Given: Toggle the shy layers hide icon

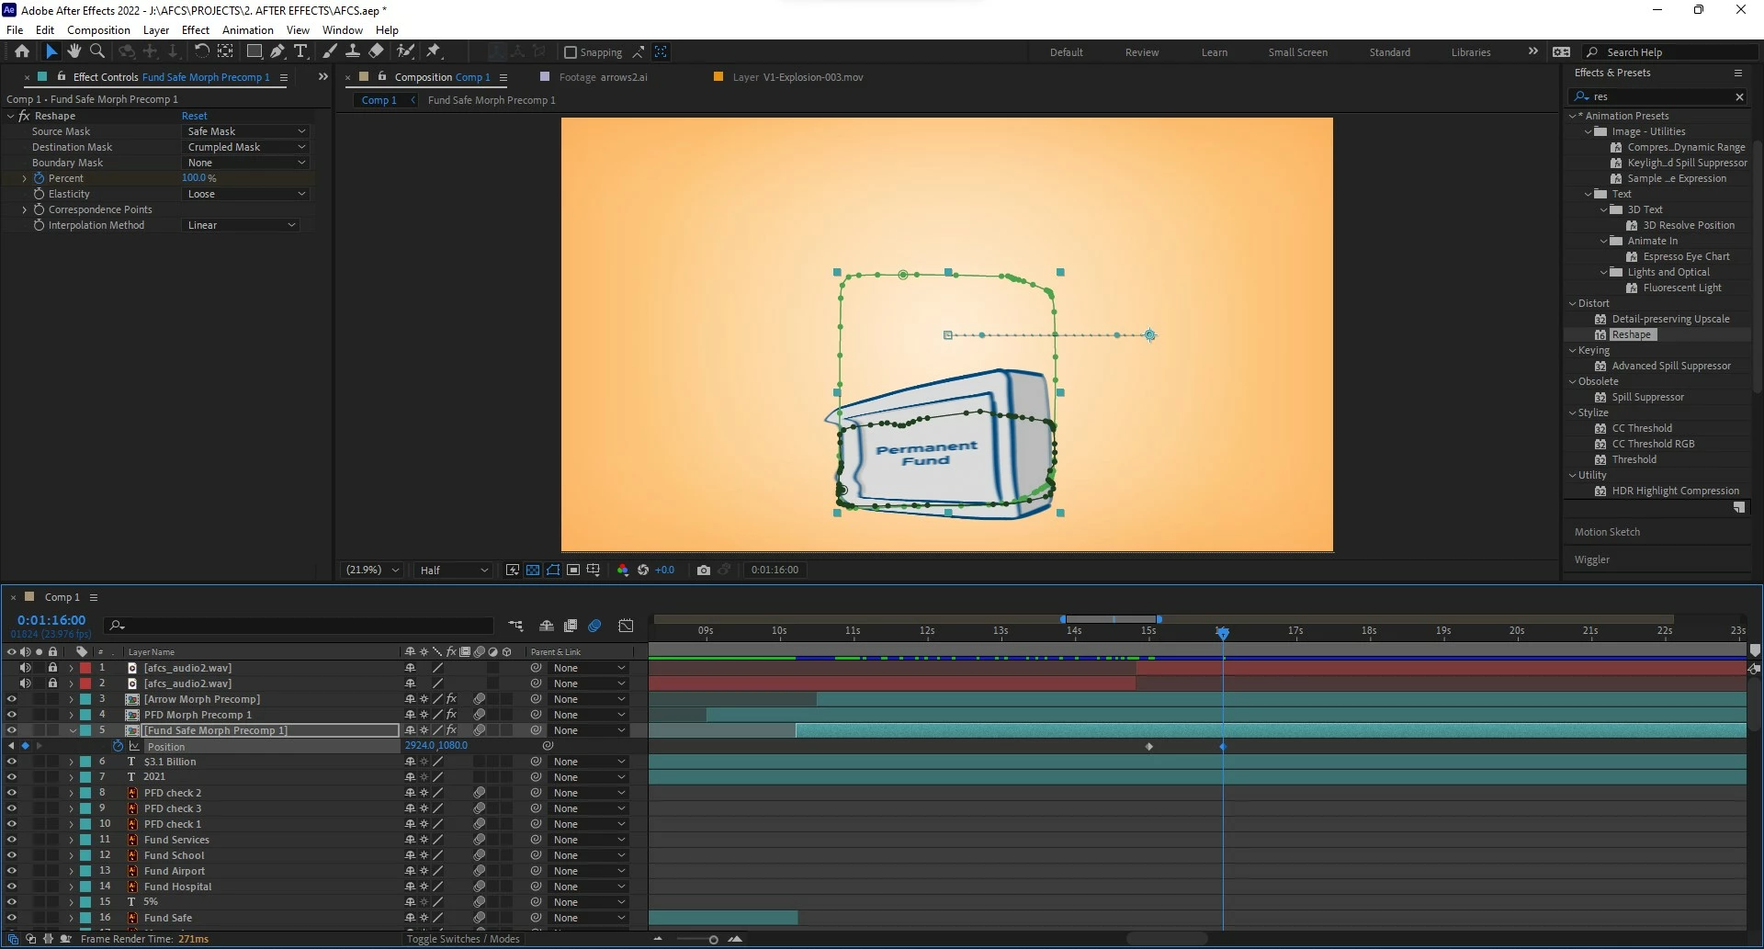Looking at the screenshot, I should tap(547, 627).
